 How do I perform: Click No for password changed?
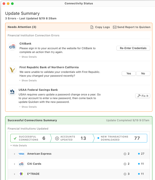[x=143, y=73]
